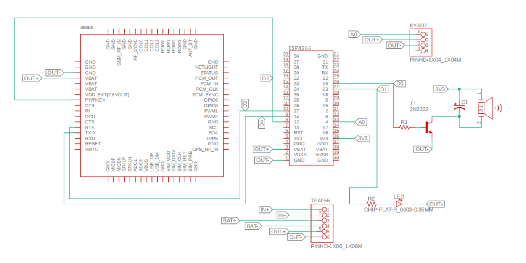Select the D0 net label
Image resolution: width=526 pixels, height=263 pixels.
399,83
